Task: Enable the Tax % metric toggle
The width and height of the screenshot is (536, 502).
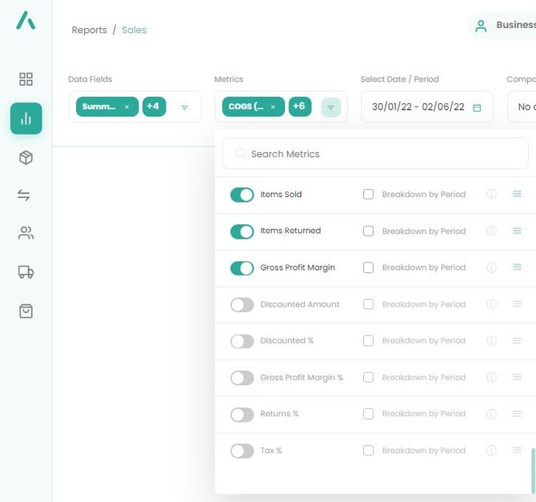Action: 242,452
